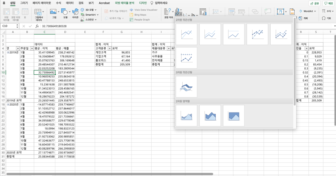Screen dimensions: 336x176
Task: Click the pivot chart icon
Action: click(x=203, y=12)
